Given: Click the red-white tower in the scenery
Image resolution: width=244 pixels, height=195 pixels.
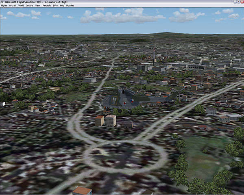Looking at the screenshot, I should tap(154, 56).
